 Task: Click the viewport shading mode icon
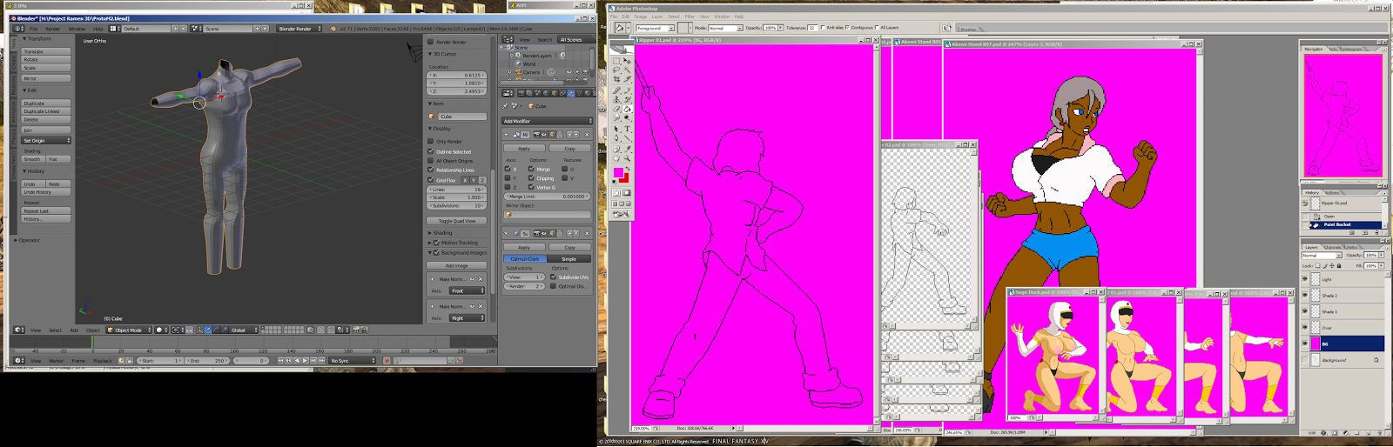[x=159, y=330]
